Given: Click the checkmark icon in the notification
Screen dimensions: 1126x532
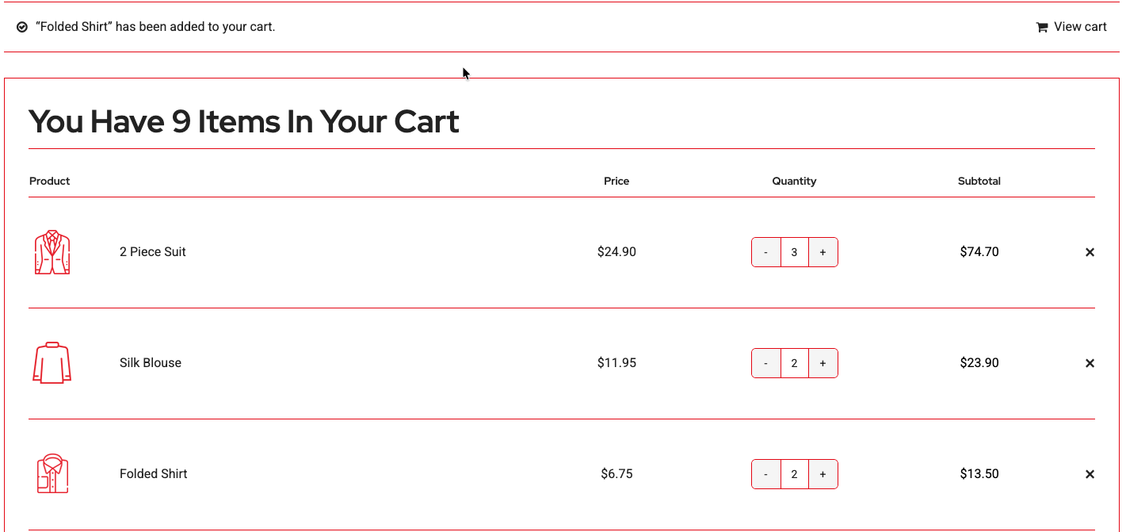Looking at the screenshot, I should coord(22,27).
